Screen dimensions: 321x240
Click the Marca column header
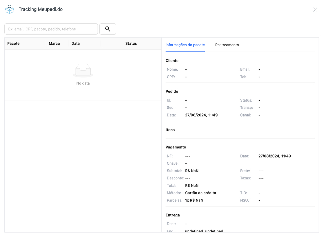click(x=54, y=43)
